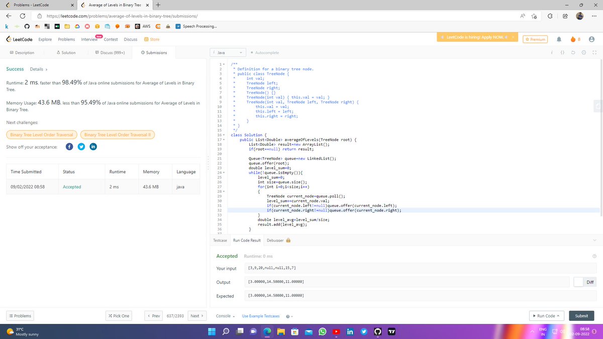Screen dimensions: 603x339
Task: Click the LeetCode logo
Action: pos(19,39)
